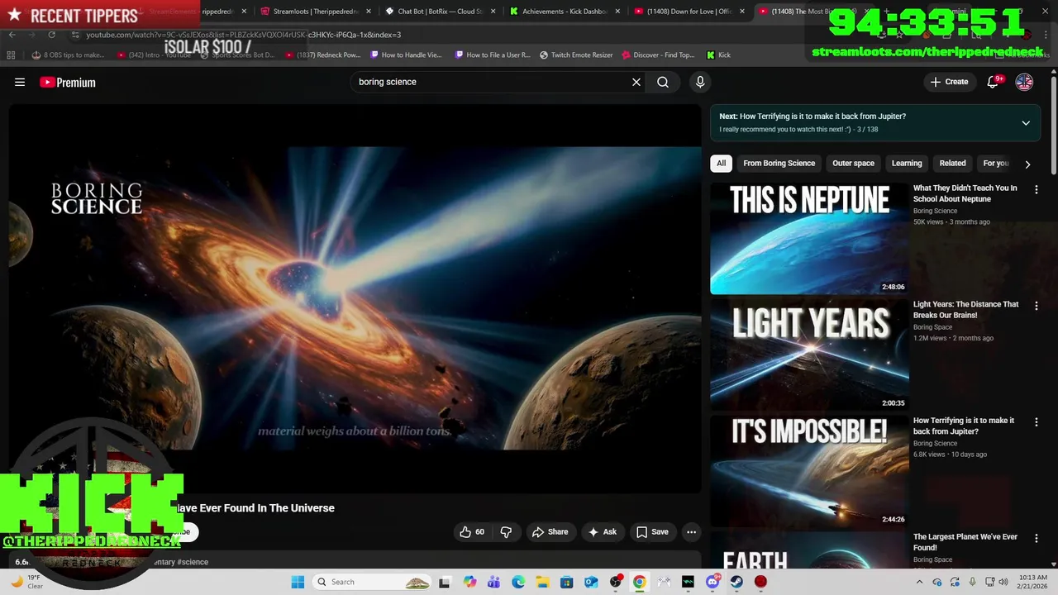Dislike the video with the thumbs down
The image size is (1058, 595).
506,531
